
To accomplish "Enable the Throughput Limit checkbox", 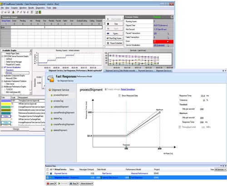I will point(180,127).
